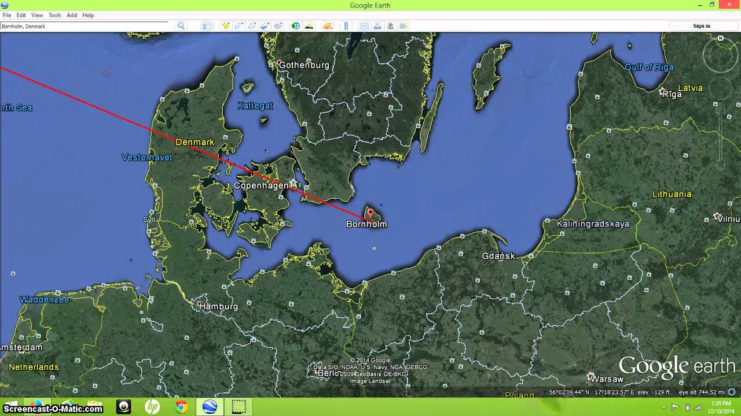Click the Vestervanet water label
The height and width of the screenshot is (416, 741).
[147, 157]
